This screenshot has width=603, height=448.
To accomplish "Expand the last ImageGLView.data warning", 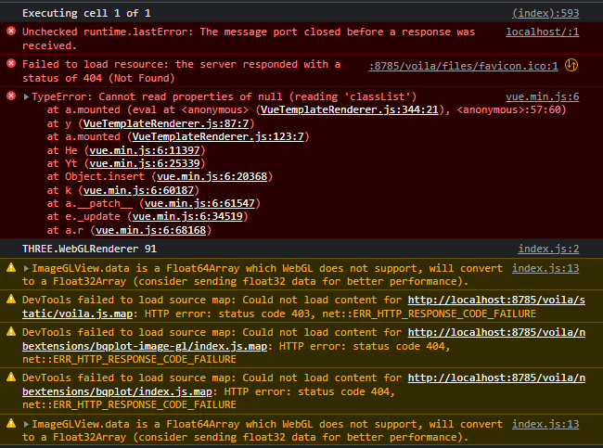I will (x=26, y=424).
